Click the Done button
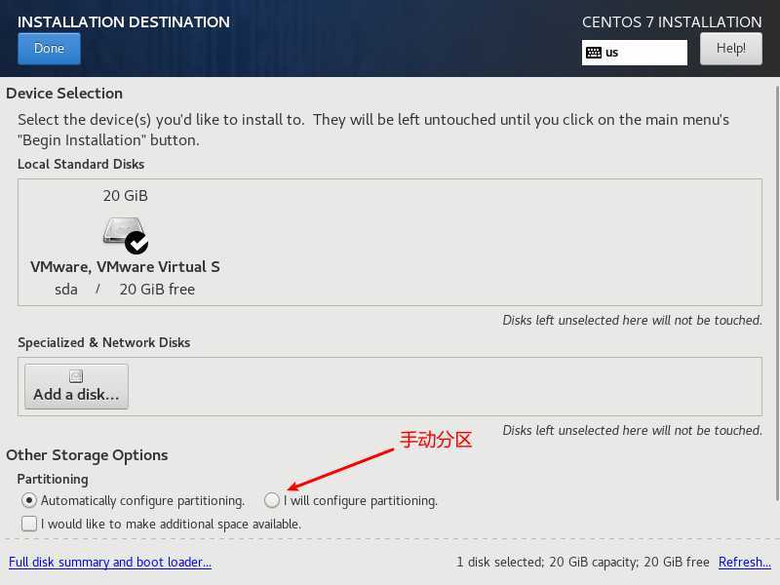780x585 pixels. coord(49,49)
